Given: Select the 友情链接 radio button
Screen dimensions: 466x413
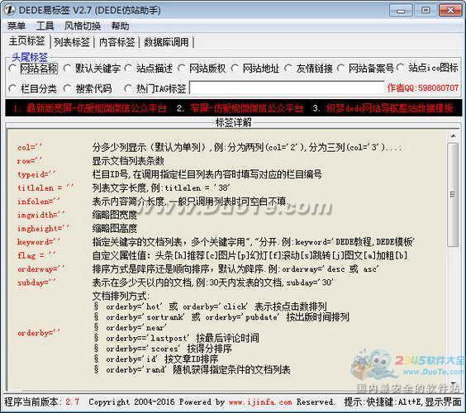Looking at the screenshot, I should (308, 69).
